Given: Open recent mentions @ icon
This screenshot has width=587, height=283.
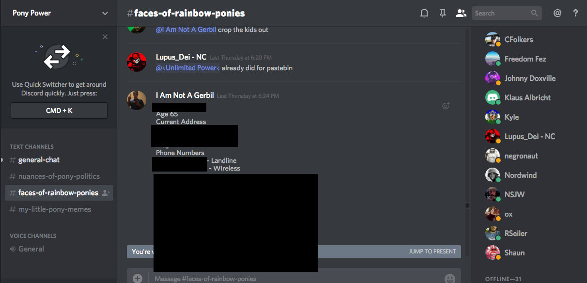Looking at the screenshot, I should tap(557, 13).
